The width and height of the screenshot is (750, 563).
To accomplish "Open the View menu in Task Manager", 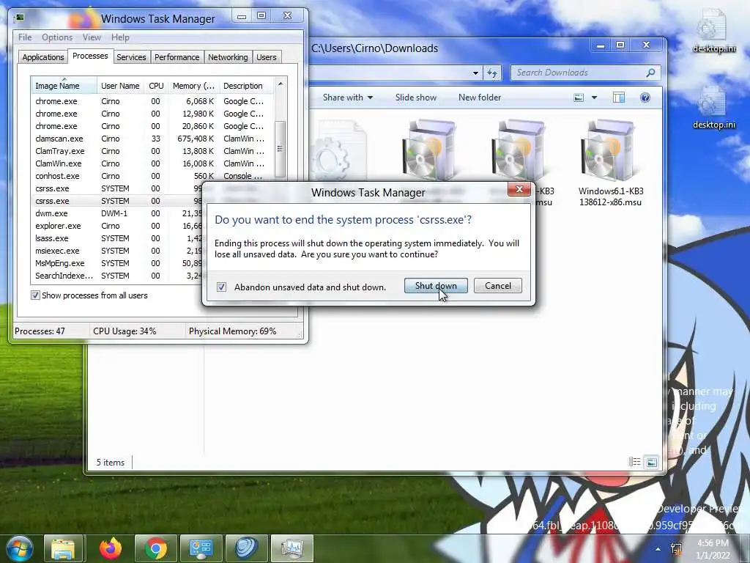I will point(92,37).
